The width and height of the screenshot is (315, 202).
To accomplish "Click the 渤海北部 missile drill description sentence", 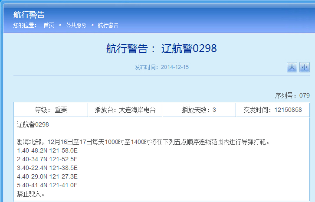I will 143,142.
